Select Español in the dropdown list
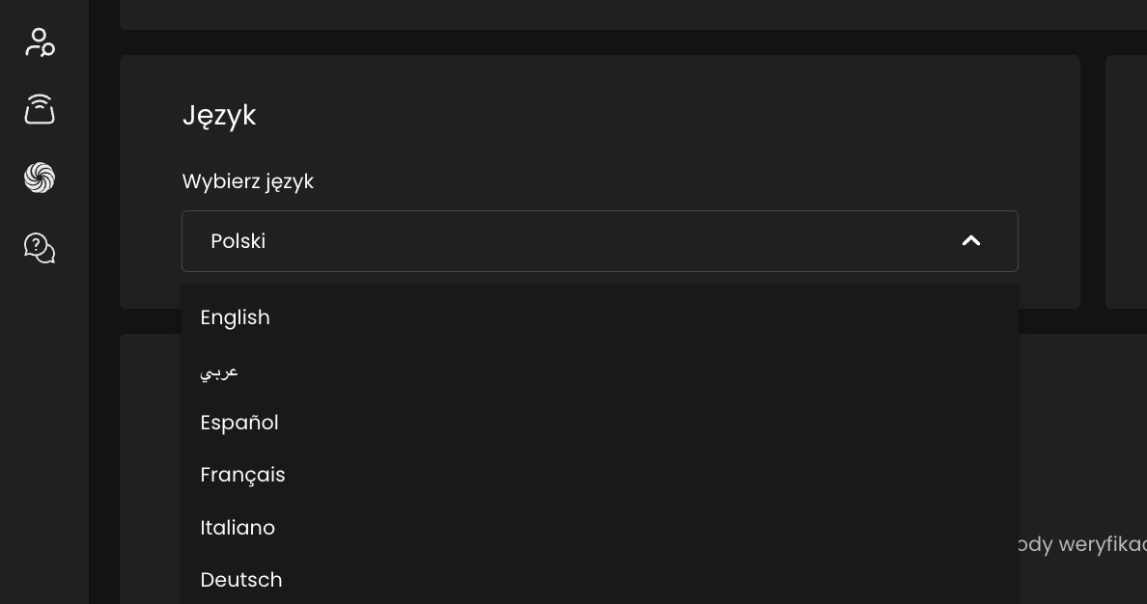Screen dimensions: 1147x604 [600, 423]
